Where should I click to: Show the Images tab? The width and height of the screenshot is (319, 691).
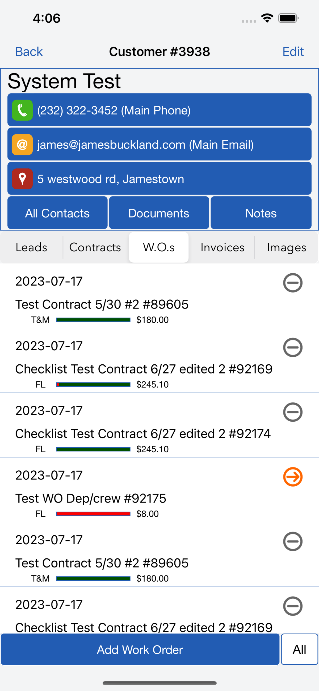pyautogui.click(x=286, y=247)
